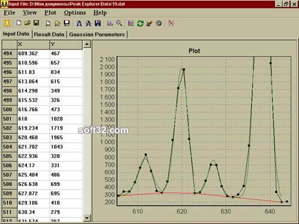299x224 pixels.
Task: Click the first blue peak icon
Action: pos(79,23)
